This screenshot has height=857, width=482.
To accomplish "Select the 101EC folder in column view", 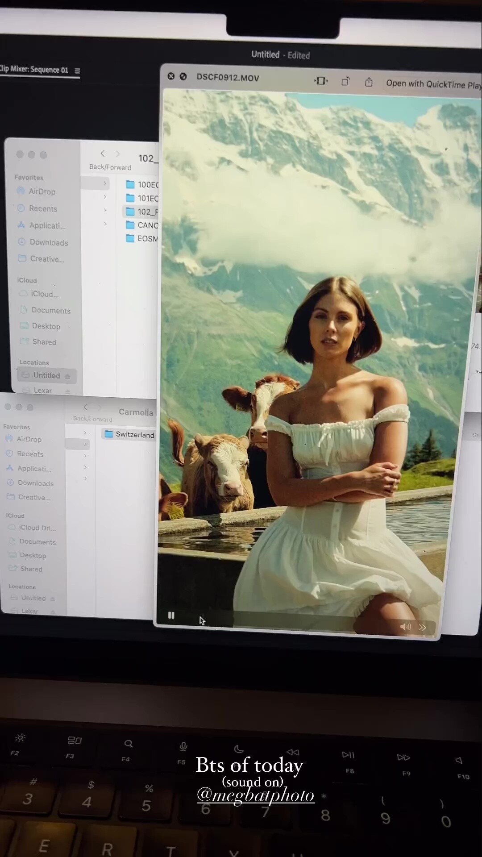I will pyautogui.click(x=147, y=198).
